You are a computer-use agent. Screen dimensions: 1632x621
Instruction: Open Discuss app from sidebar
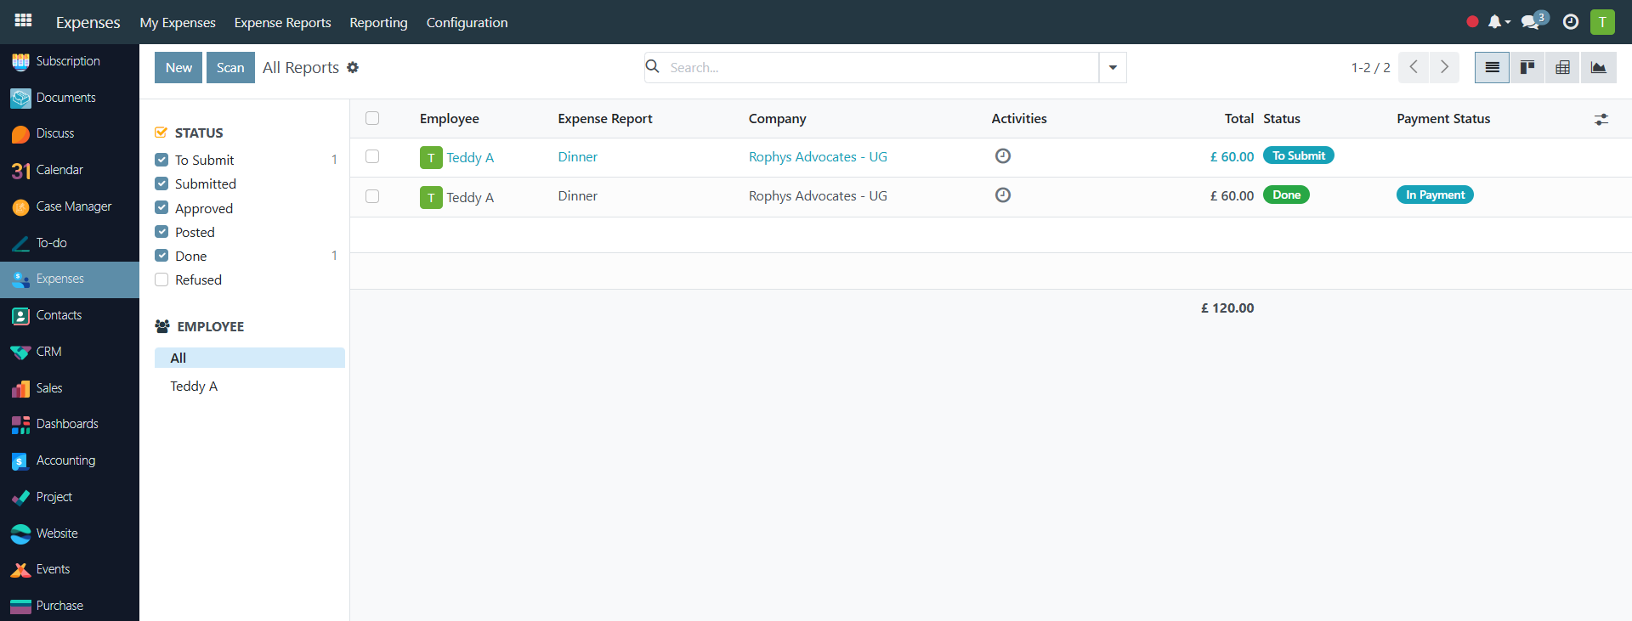point(70,133)
